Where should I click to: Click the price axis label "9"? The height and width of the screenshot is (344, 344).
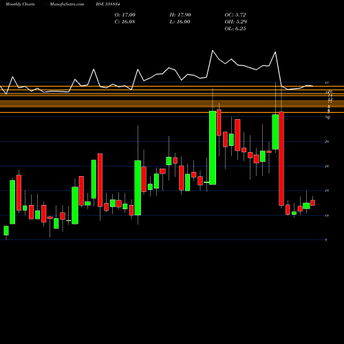click(x=326, y=240)
